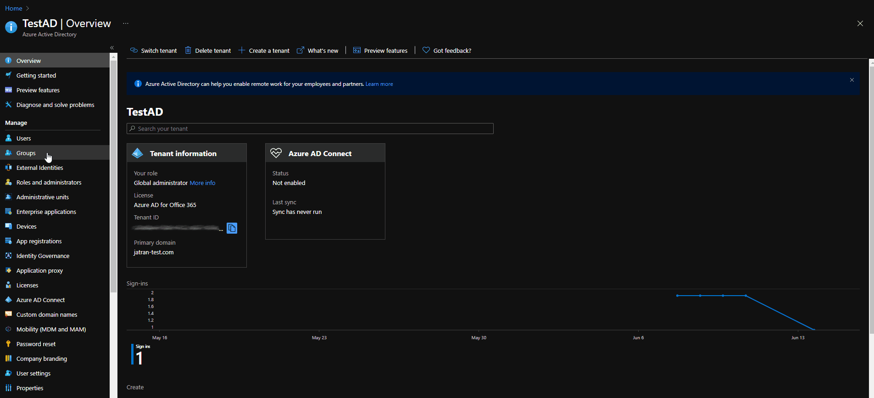The image size is (874, 398).
Task: Collapse the sidebar with double chevron
Action: tap(112, 48)
